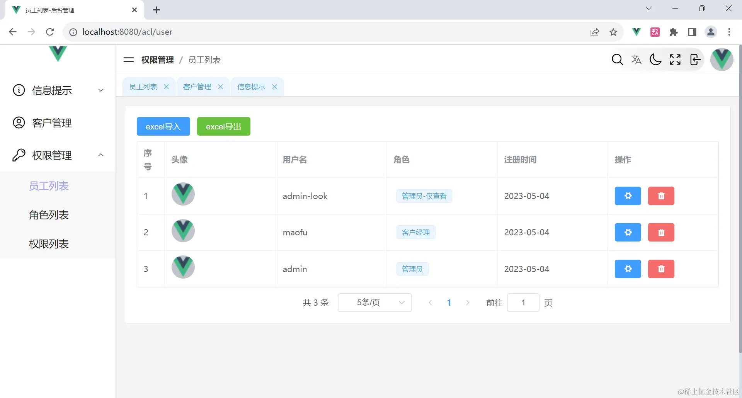Edit settings for admin-look row
742x398 pixels.
pos(628,196)
